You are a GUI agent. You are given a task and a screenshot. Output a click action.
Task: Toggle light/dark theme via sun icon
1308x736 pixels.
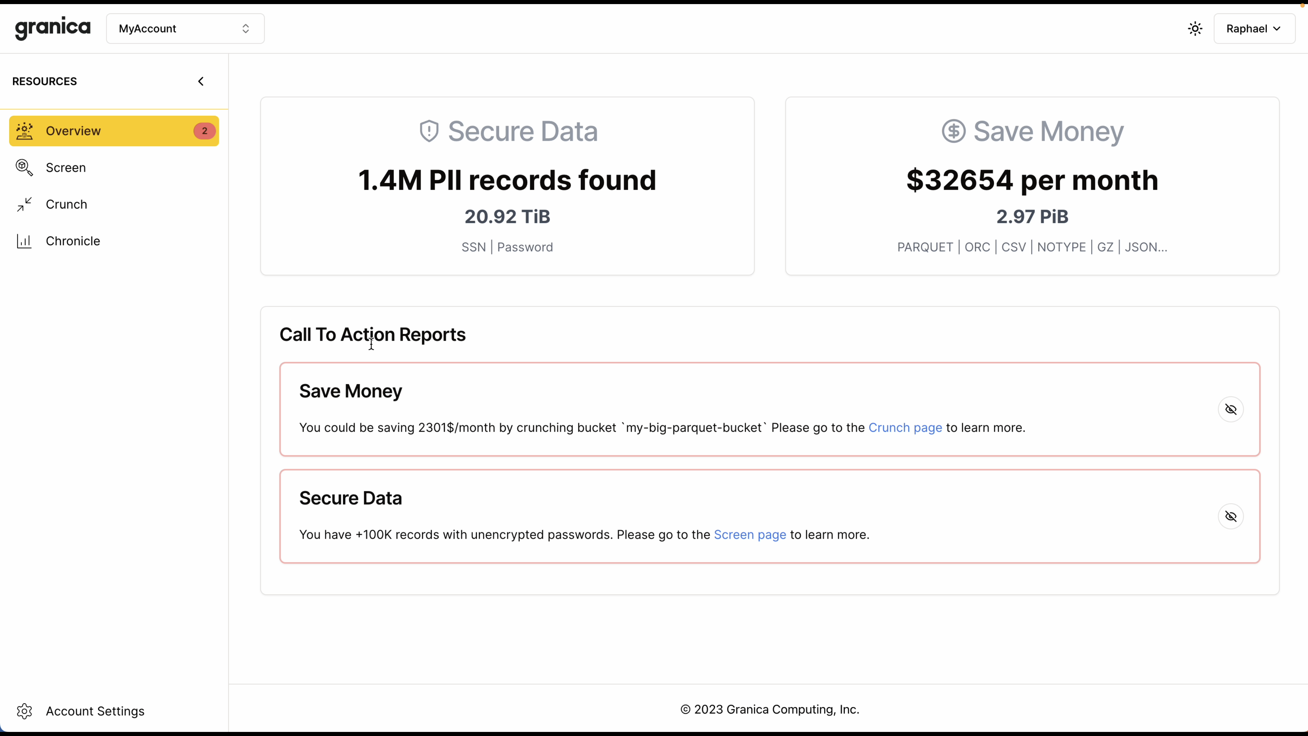[x=1195, y=28]
